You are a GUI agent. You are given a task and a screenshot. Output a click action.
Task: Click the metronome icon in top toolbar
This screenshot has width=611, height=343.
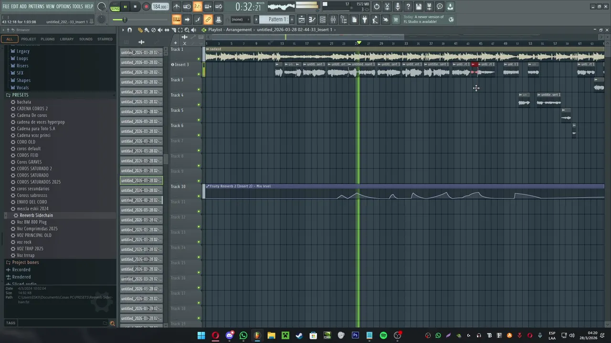pos(177,7)
